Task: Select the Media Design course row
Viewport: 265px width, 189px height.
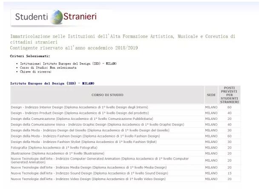Action: (125, 167)
